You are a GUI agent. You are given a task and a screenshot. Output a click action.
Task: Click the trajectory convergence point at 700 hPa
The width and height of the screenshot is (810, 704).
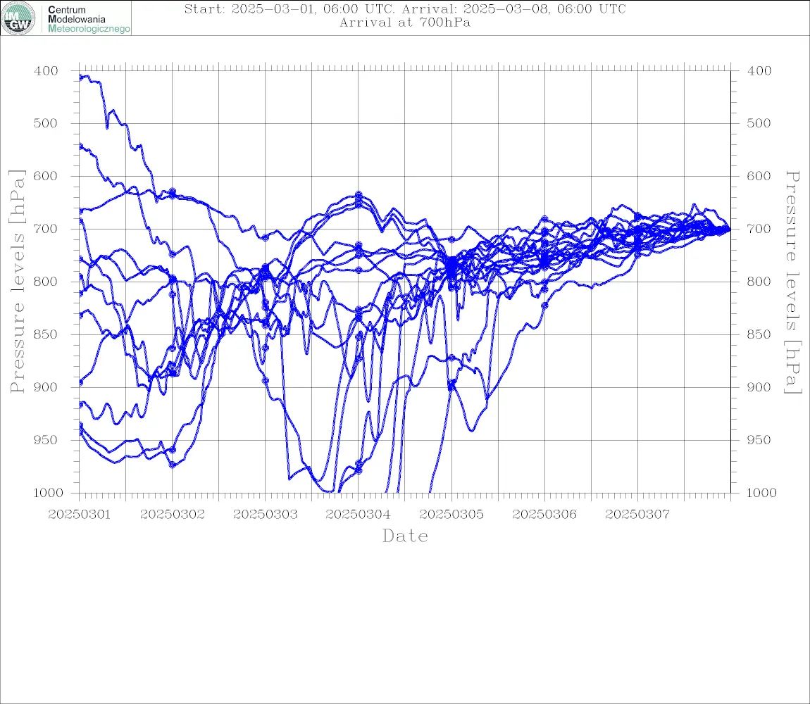(728, 229)
